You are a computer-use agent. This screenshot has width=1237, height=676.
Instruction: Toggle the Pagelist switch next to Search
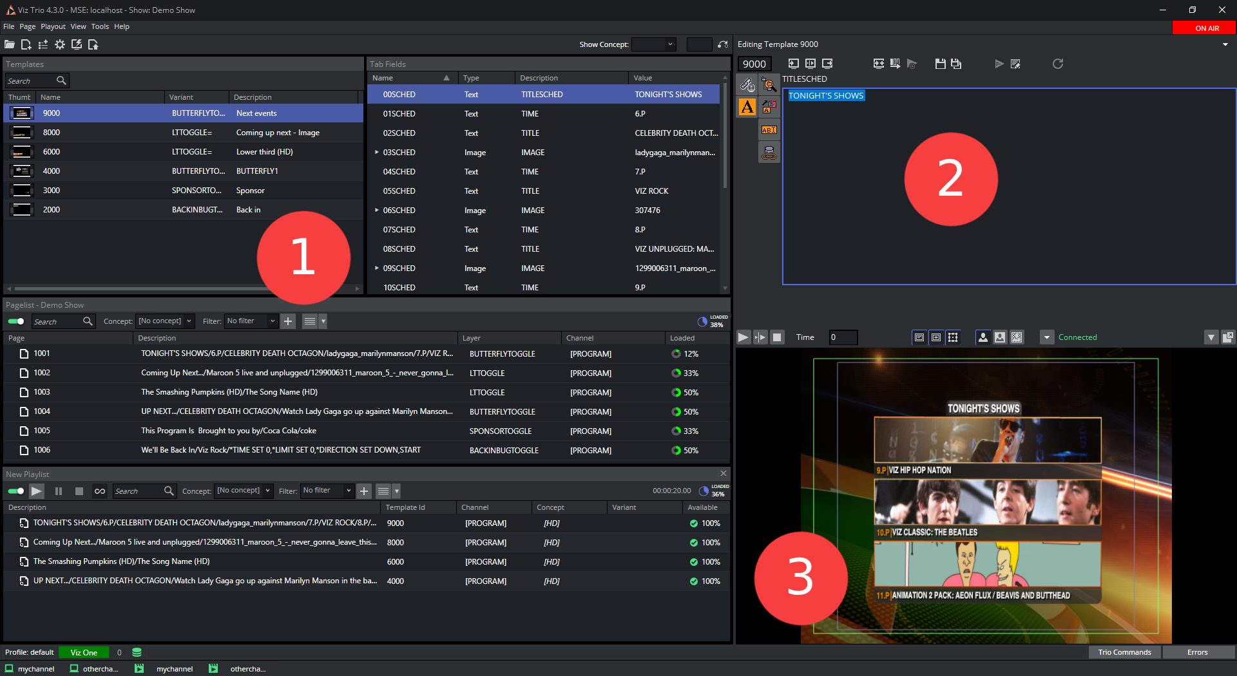point(16,321)
